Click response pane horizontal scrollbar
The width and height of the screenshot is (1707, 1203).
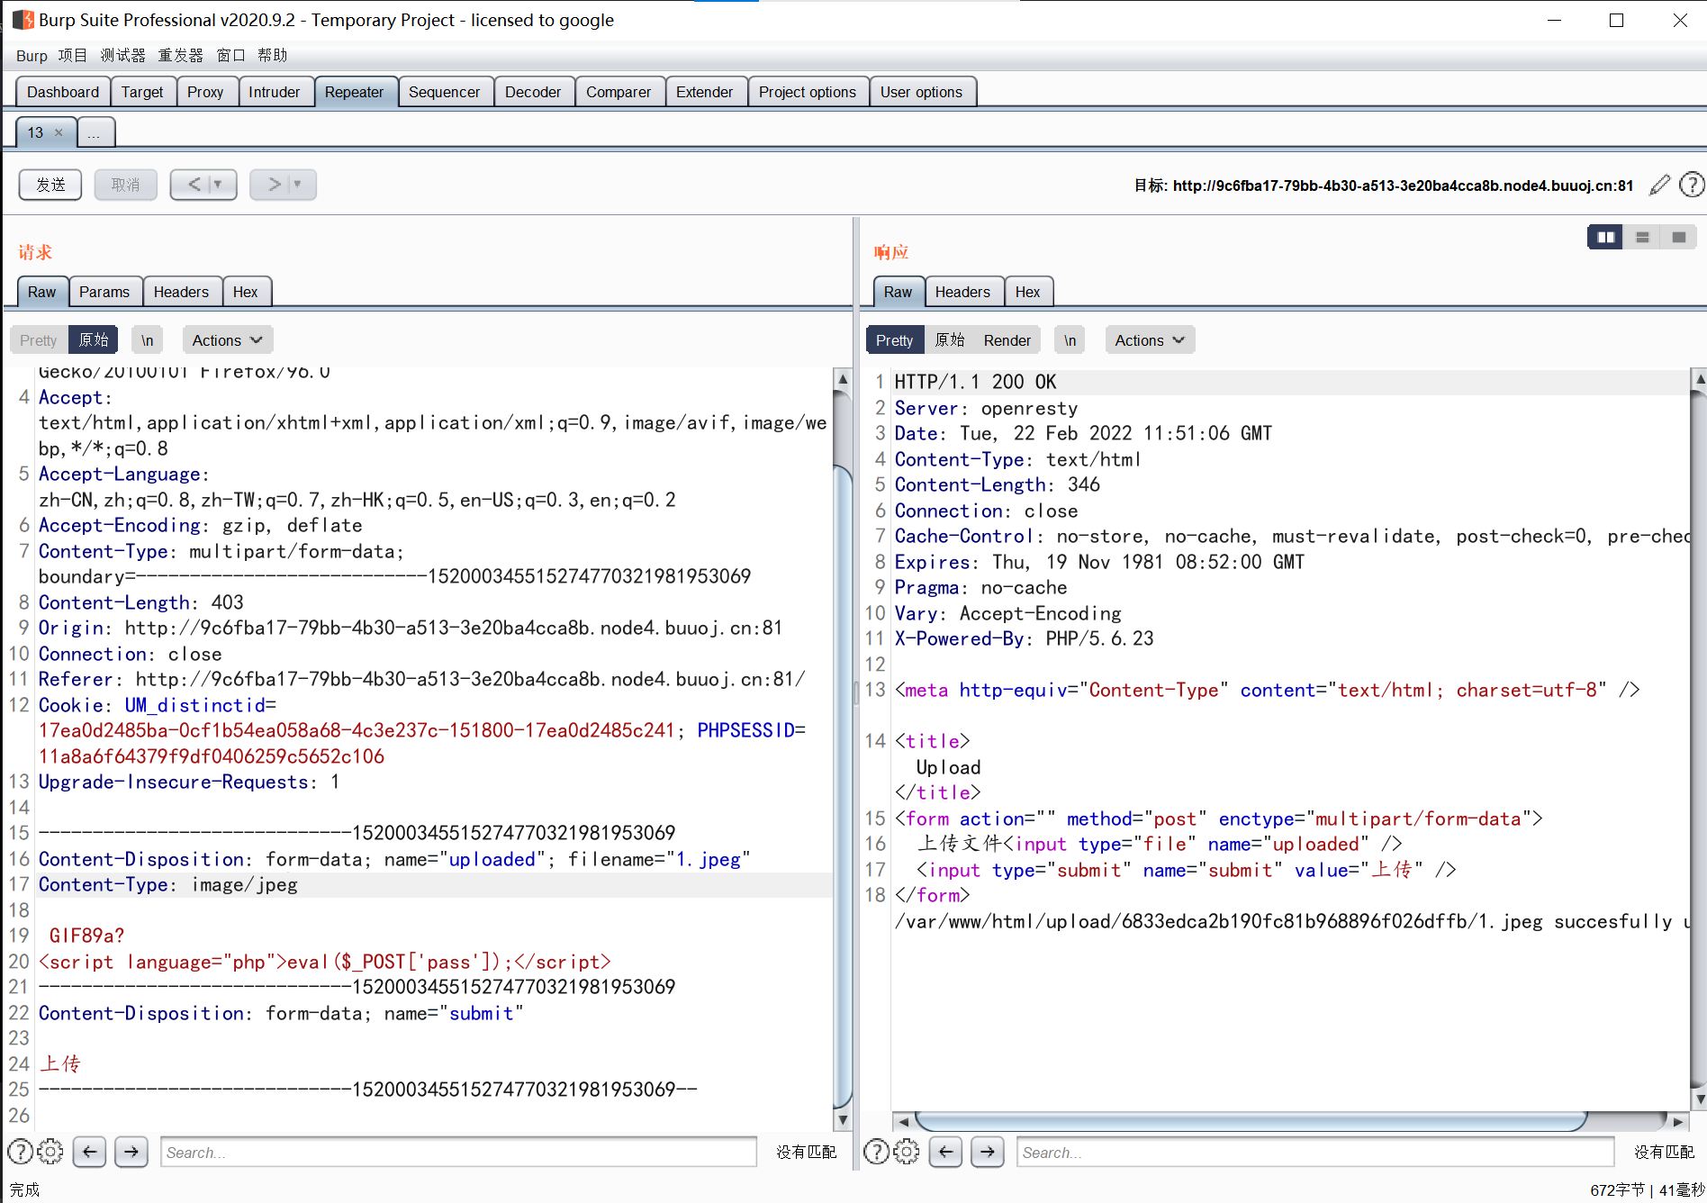click(x=1251, y=1122)
